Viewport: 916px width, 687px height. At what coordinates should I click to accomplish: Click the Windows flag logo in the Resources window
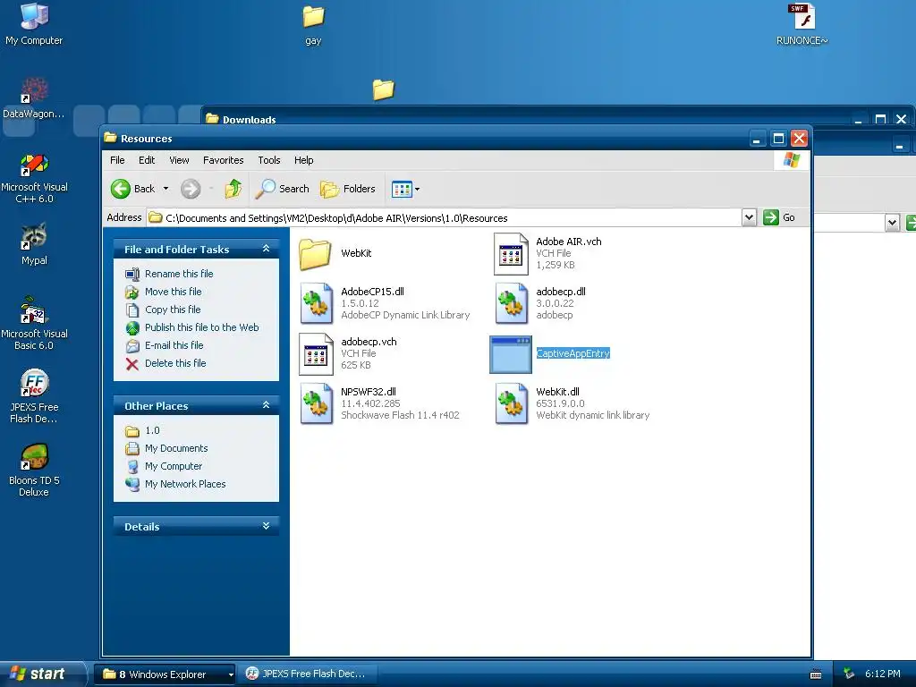coord(792,160)
